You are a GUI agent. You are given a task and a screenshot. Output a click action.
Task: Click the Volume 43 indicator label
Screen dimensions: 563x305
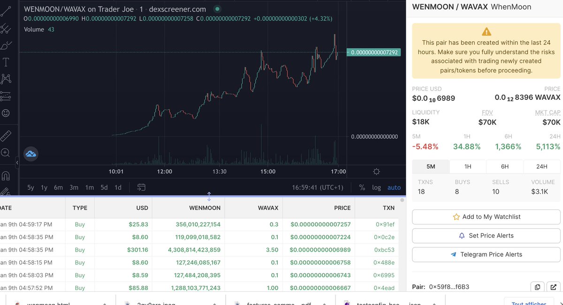coord(39,30)
